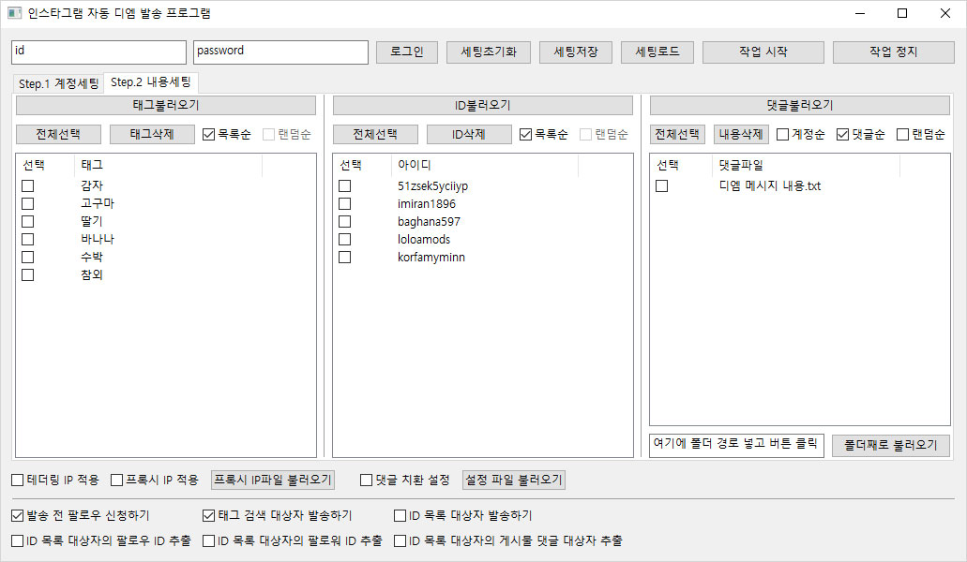Screen dimensions: 967x562
Task: Click the password input field
Action: 280,52
